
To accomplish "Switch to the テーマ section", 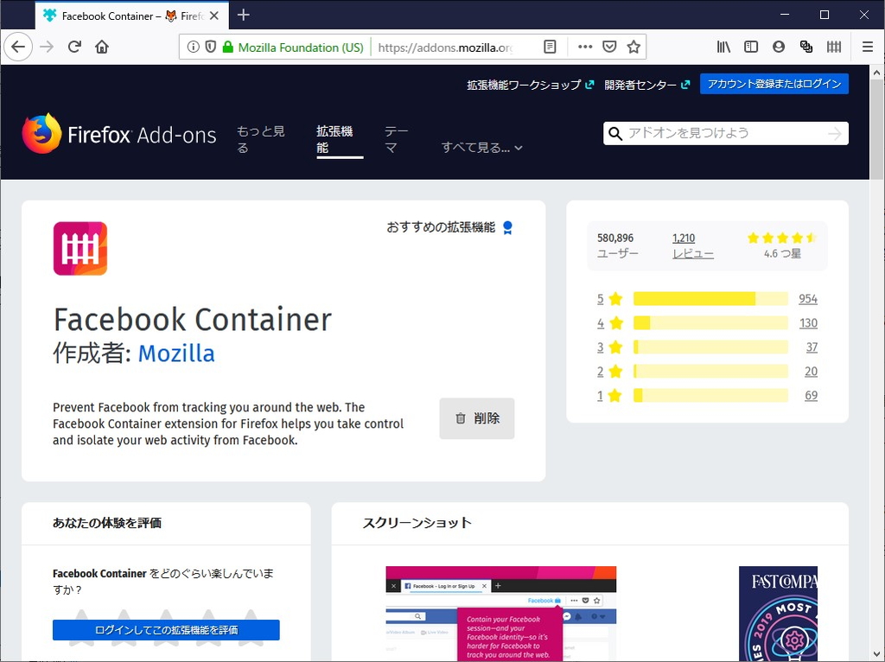I will pyautogui.click(x=395, y=138).
